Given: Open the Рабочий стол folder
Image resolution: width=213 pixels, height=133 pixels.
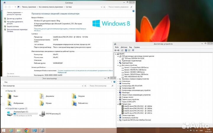Looking at the screenshot, I should [x=80, y=103].
